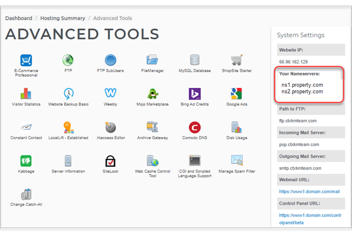Navigate to Hosting Summary breadcrumb

[x=63, y=18]
